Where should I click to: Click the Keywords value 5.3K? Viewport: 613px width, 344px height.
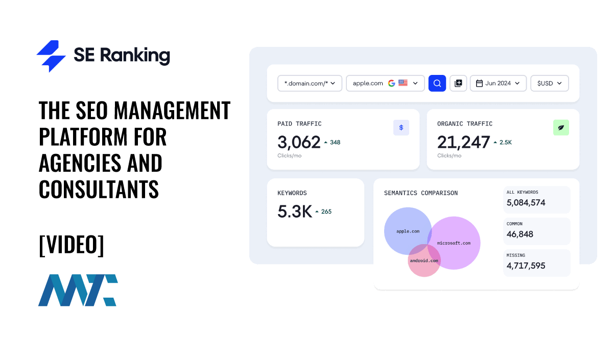coord(294,211)
